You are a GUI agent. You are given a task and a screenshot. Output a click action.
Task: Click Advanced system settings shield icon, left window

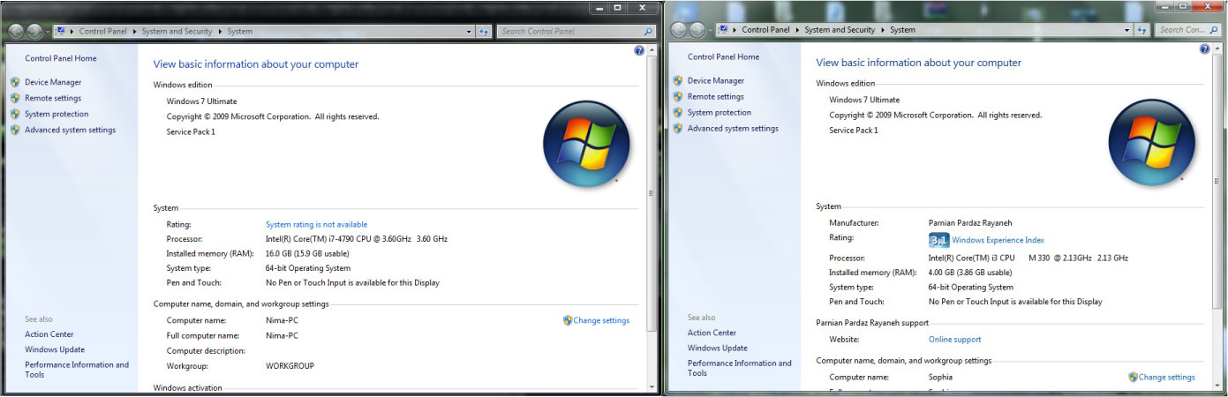pos(15,130)
